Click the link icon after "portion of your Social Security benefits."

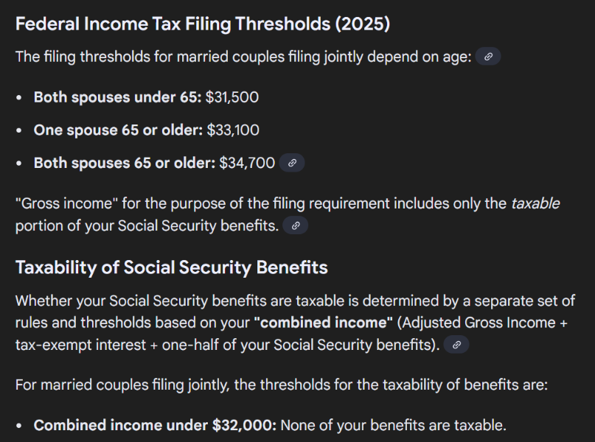[296, 226]
